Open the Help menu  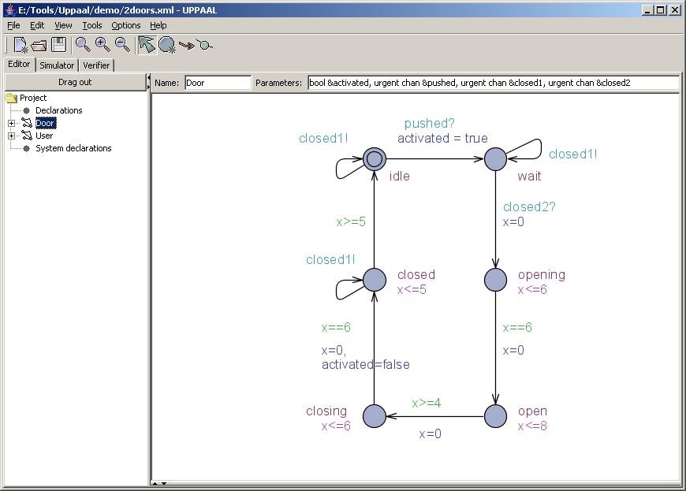click(x=158, y=25)
